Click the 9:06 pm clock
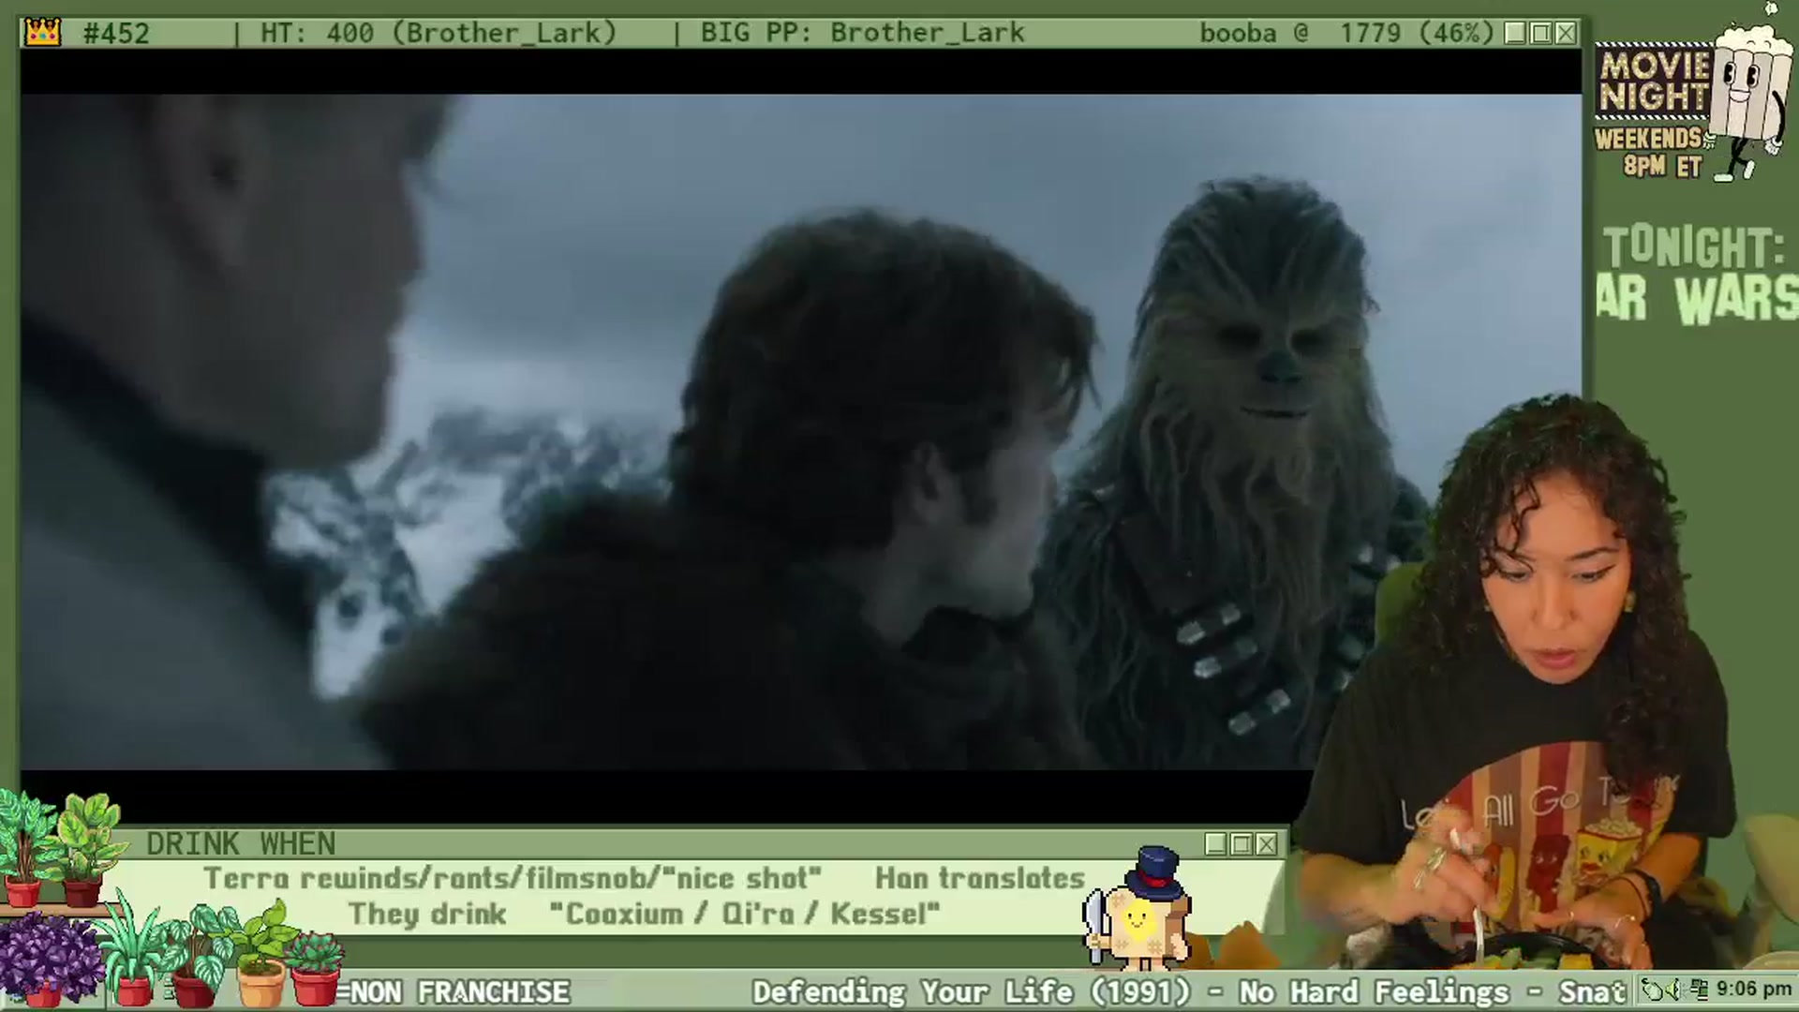1799x1012 pixels. 1754,990
